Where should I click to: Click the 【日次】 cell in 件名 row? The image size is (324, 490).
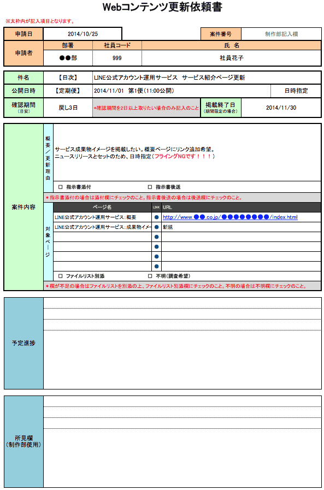(68, 78)
